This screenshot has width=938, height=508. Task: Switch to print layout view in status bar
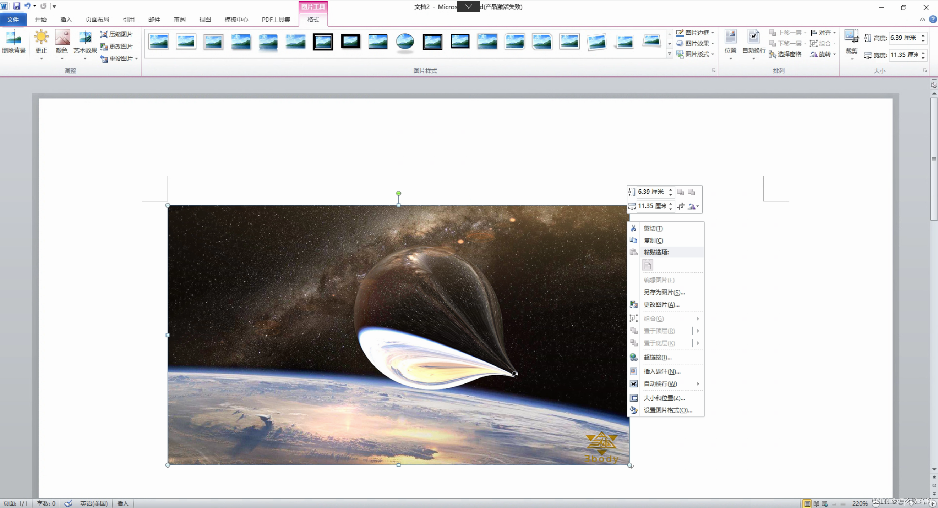click(807, 504)
